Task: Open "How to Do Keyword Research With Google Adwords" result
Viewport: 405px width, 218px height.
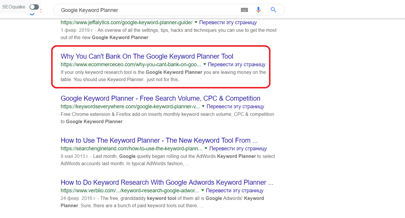Action: tap(167, 182)
